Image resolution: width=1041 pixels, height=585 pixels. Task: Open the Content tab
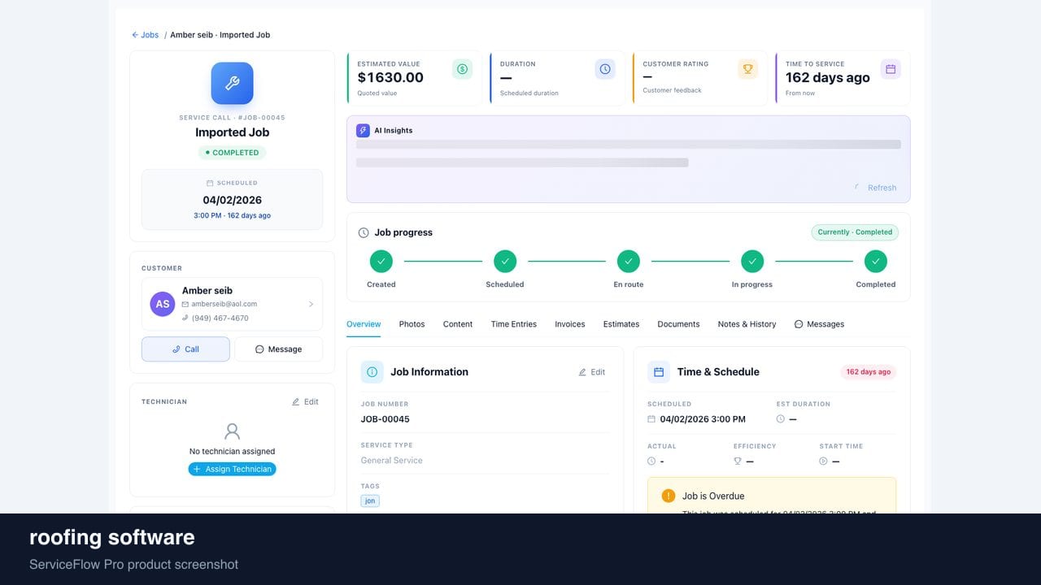point(458,324)
